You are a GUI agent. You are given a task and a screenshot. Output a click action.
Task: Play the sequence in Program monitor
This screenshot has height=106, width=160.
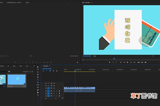click(x=127, y=62)
